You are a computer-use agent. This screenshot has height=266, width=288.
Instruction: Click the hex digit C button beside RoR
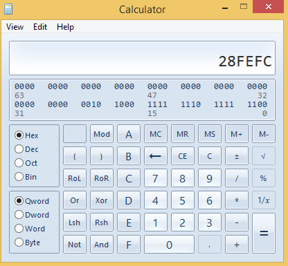coord(129,178)
